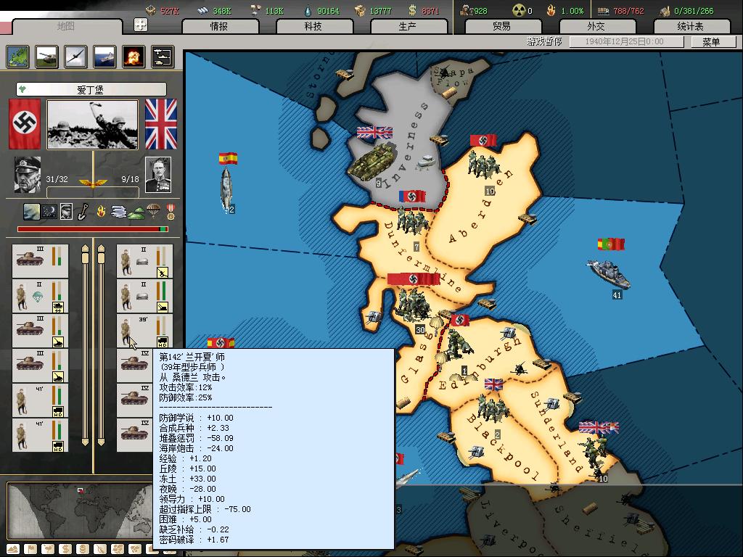Select the paratrooper division card
Image resolution: width=743 pixels, height=557 pixels.
[41, 296]
